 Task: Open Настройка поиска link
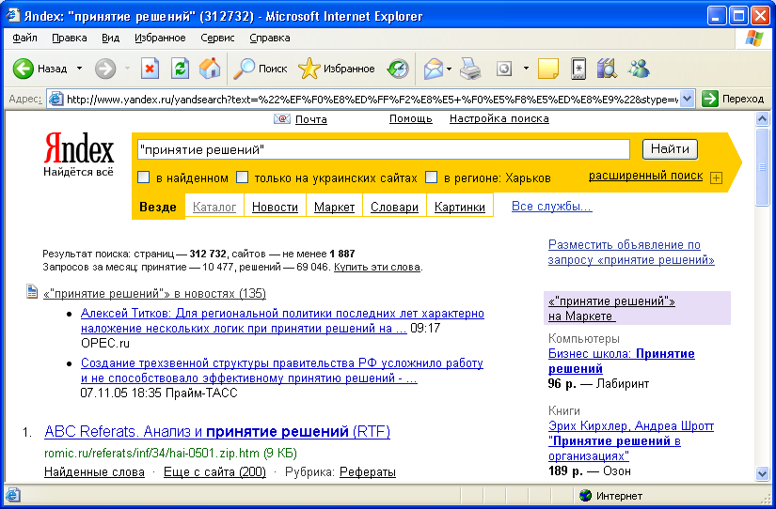[499, 118]
